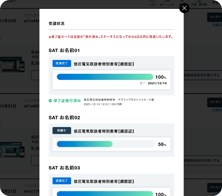Screen dimensions: 222x196
Task: Open the ヘルプ icon in header
Action: click(152, 1)
